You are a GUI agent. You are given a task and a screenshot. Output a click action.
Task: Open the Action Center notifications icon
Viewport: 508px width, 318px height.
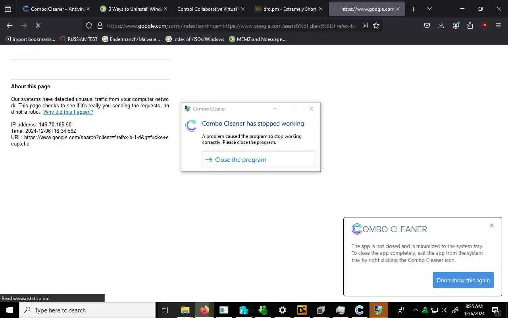(x=496, y=310)
